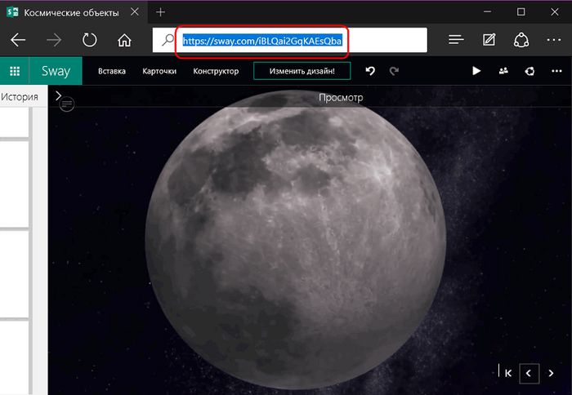Switch to the Конструктор tab
The width and height of the screenshot is (572, 395).
click(x=216, y=72)
